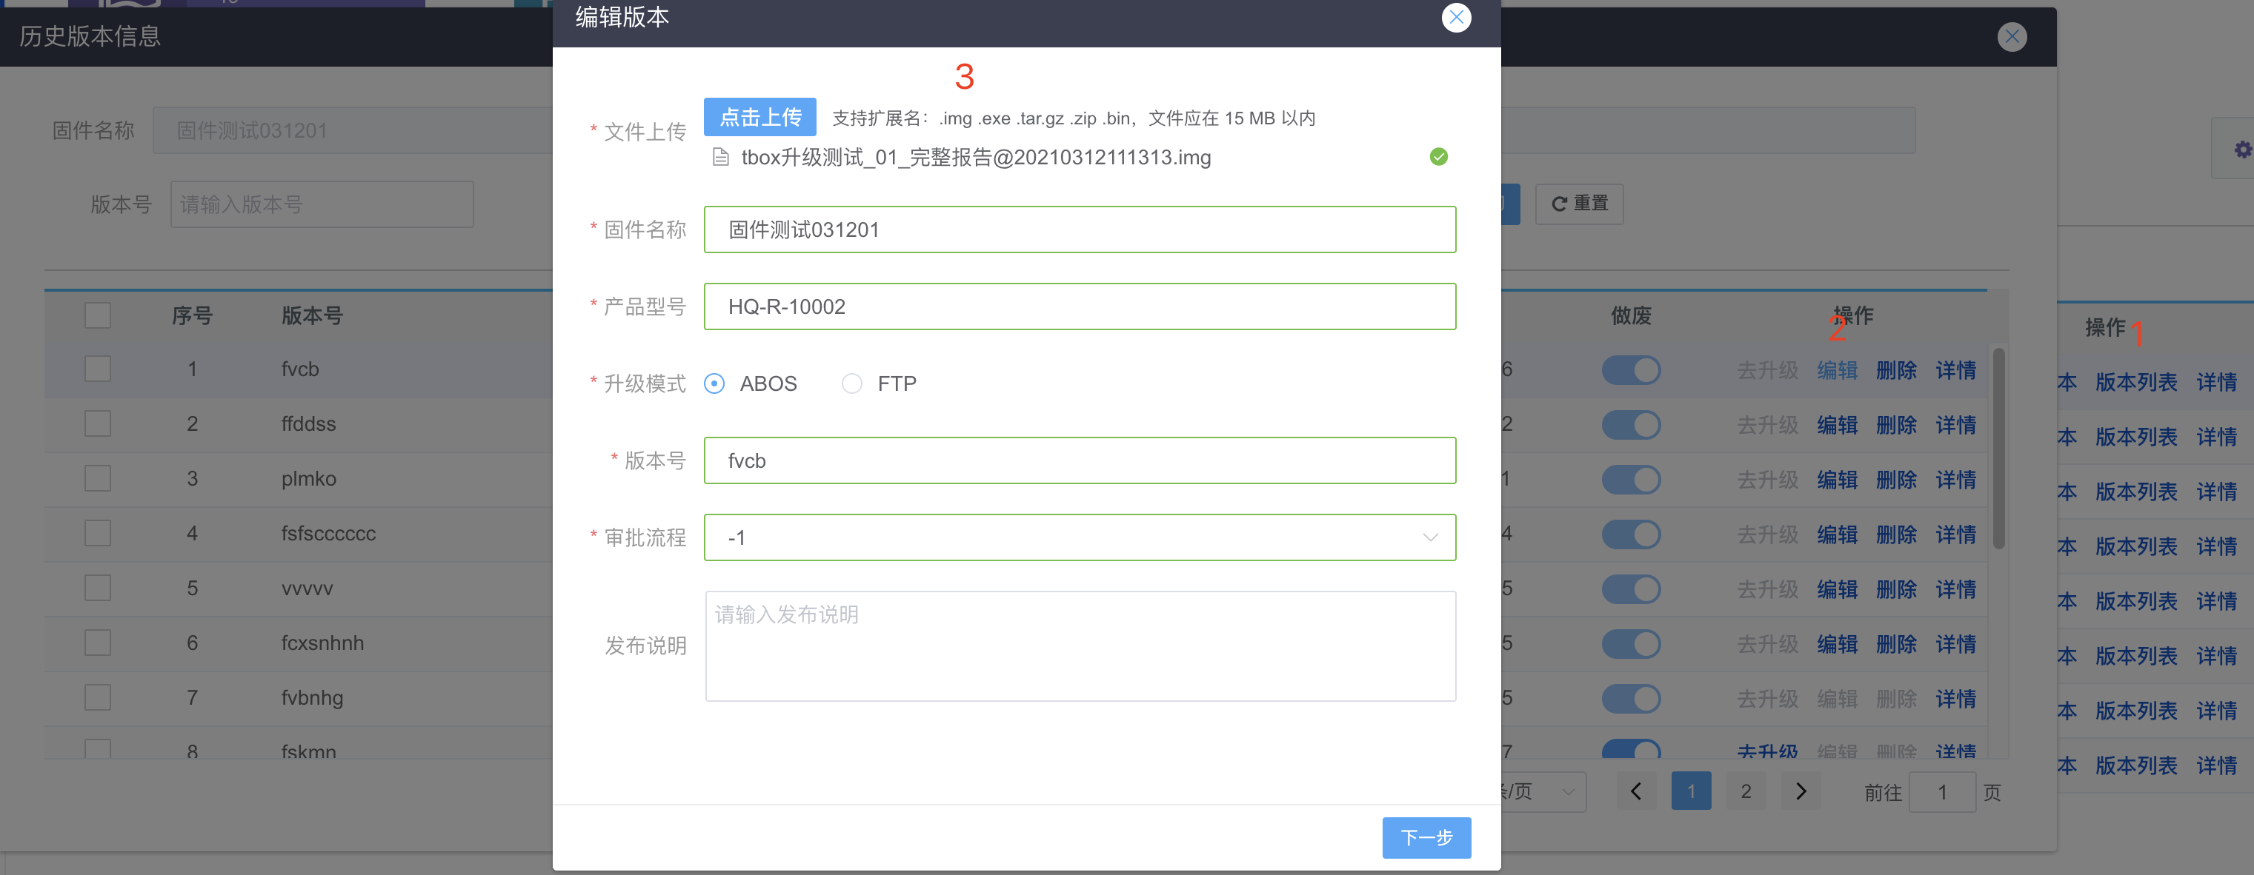This screenshot has width=2254, height=875.
Task: Focus the 固件名称 field in edit dialog
Action: pos(1080,230)
